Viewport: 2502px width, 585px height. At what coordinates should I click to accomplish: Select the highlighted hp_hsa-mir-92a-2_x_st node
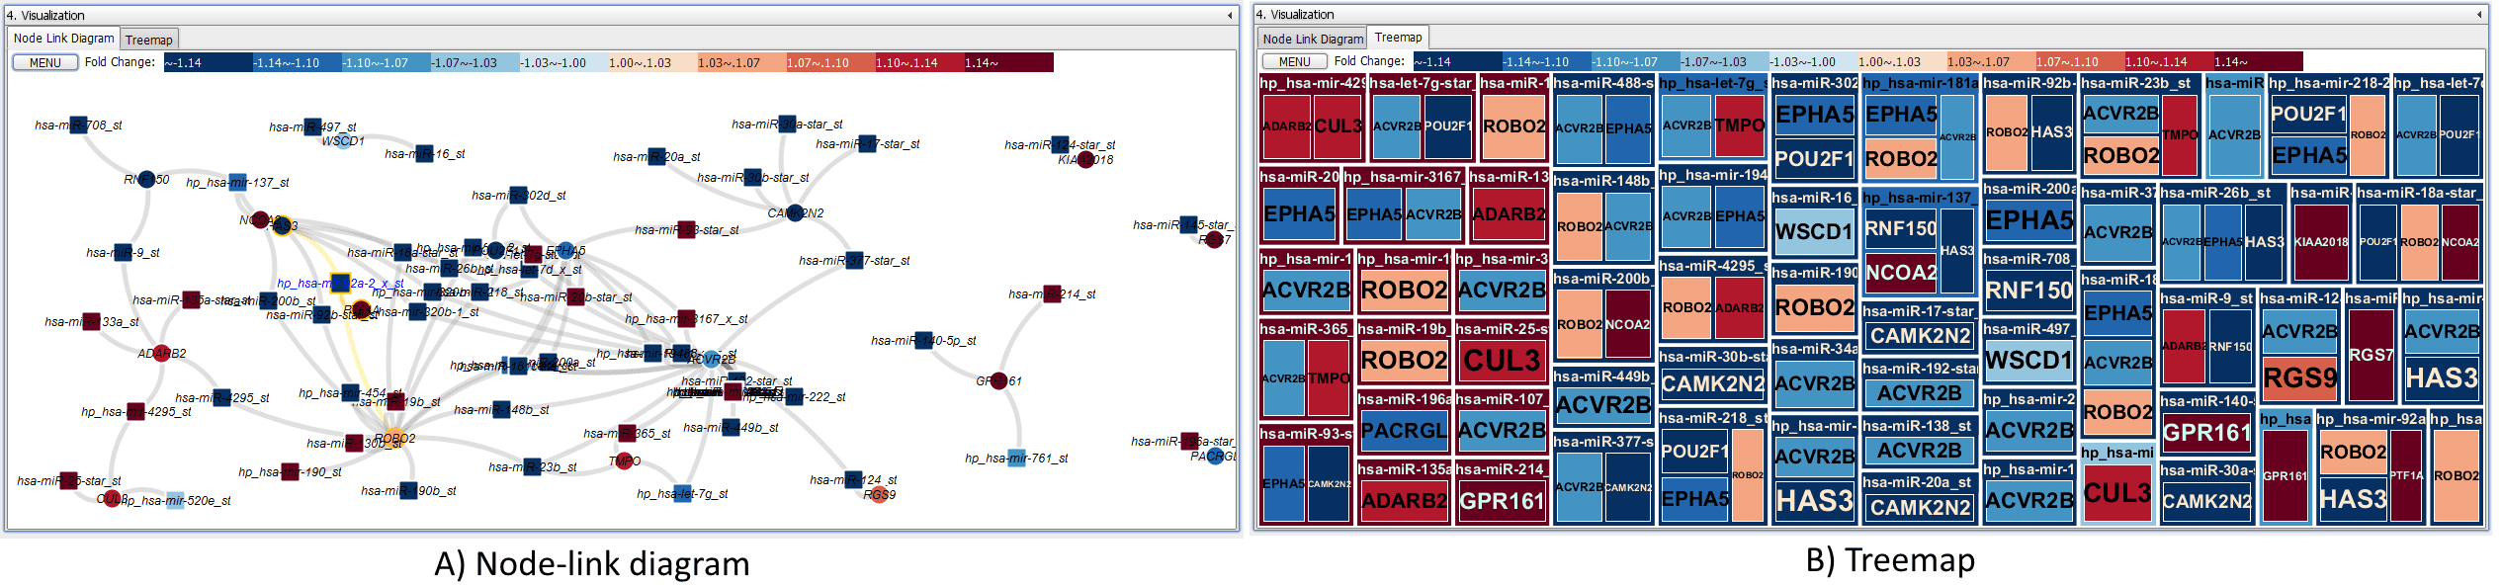[x=340, y=284]
